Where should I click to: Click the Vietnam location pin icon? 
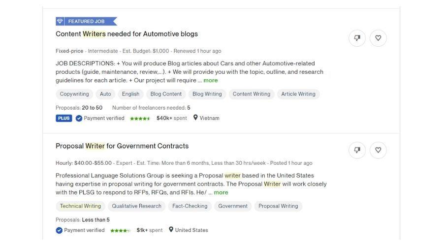pyautogui.click(x=195, y=118)
